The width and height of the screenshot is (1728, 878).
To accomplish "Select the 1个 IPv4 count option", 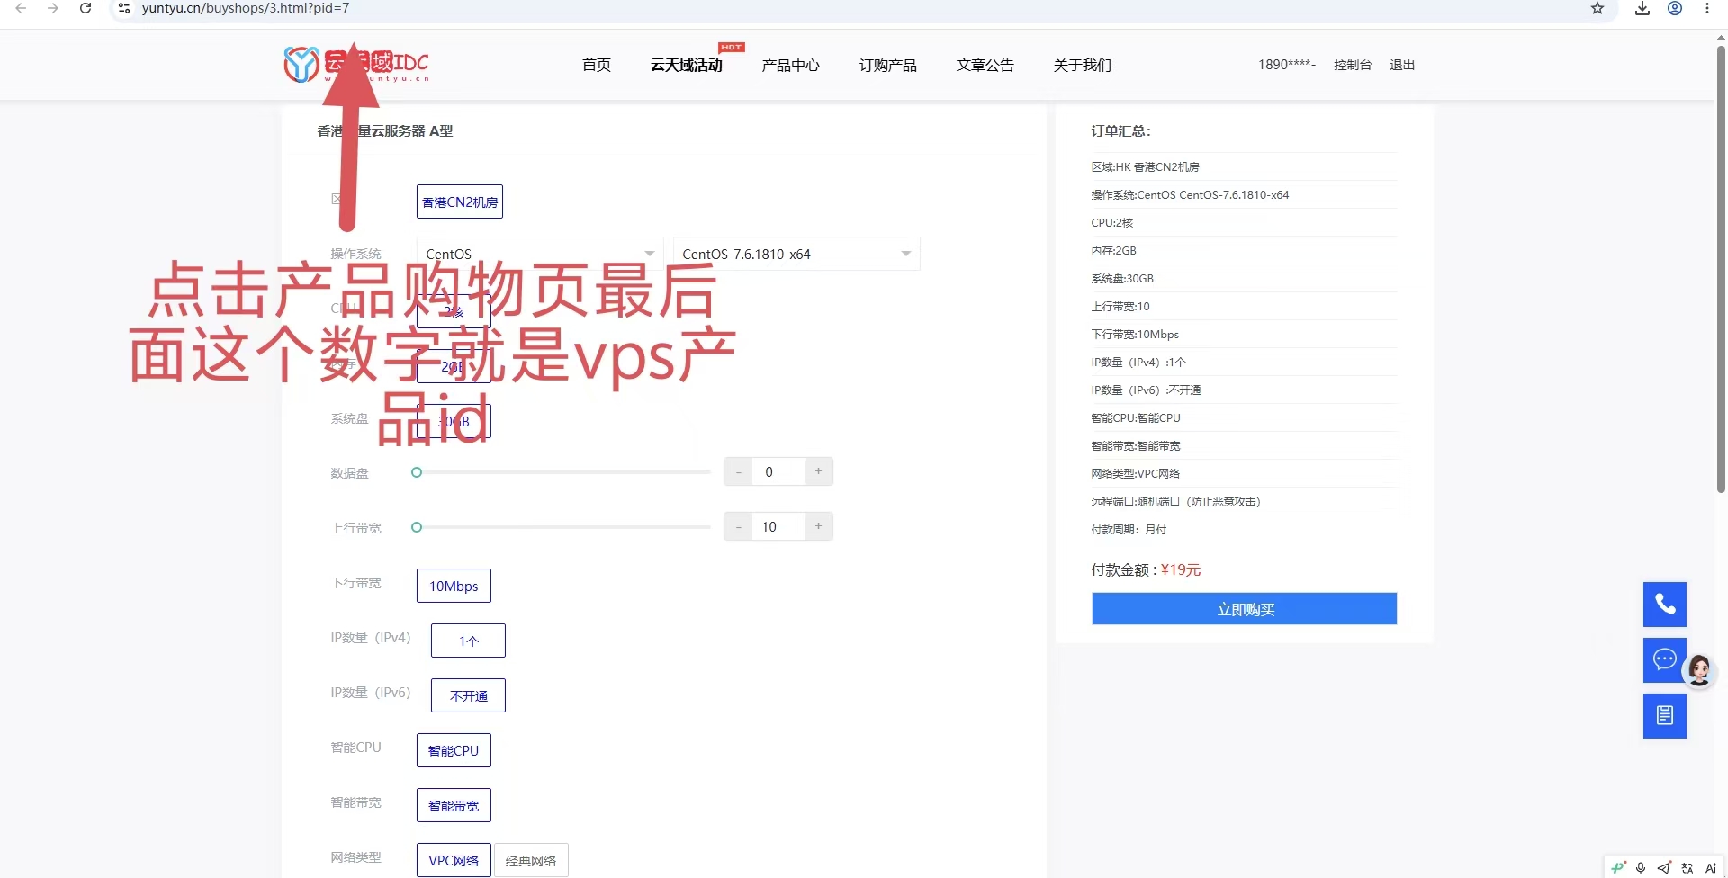I will 468,641.
